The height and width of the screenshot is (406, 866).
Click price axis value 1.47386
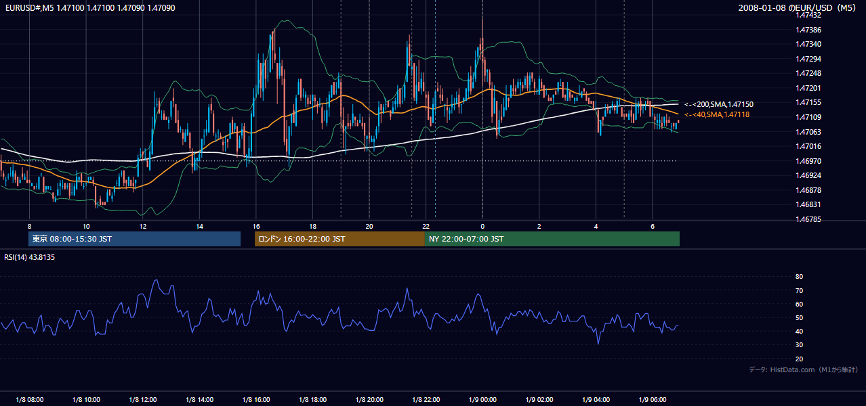tap(808, 30)
